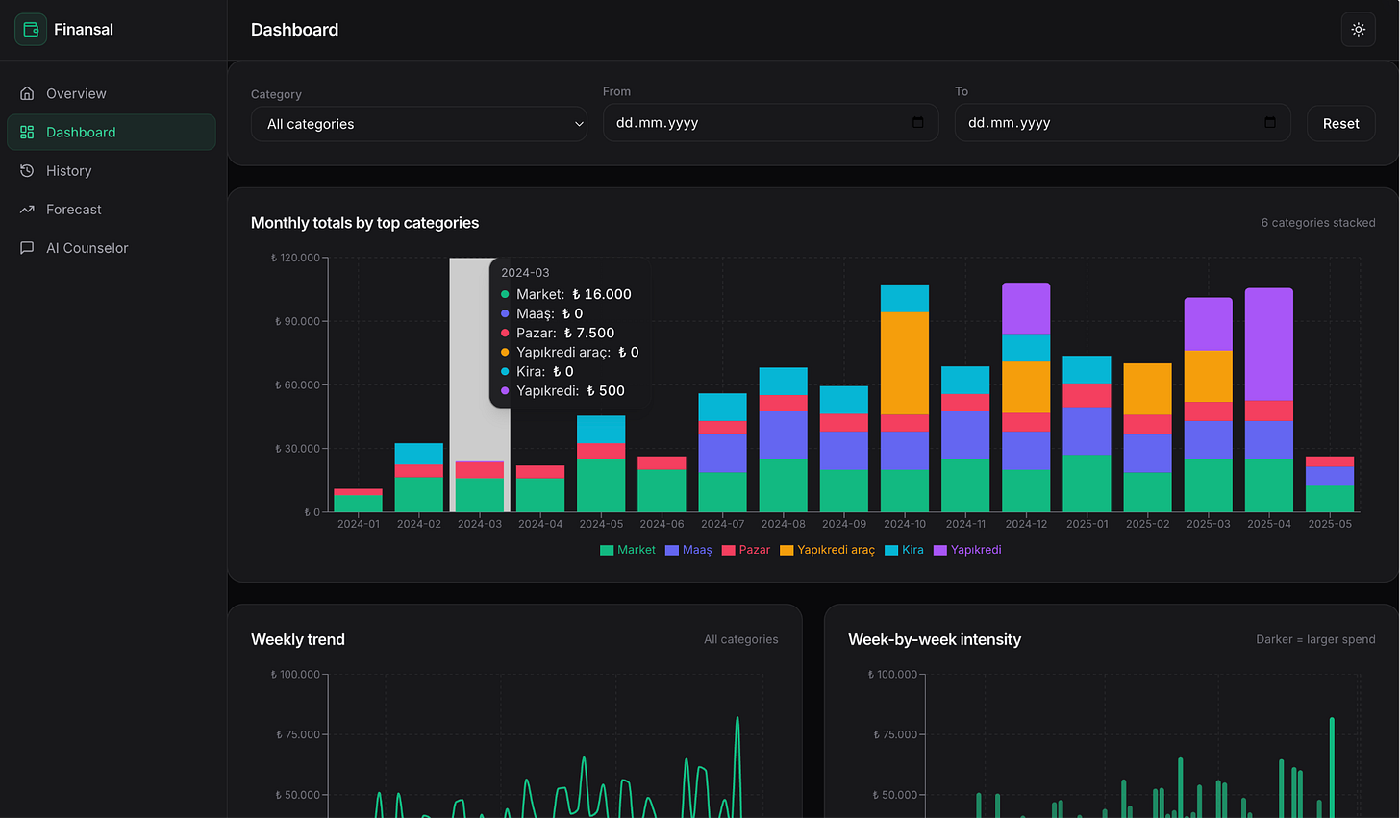Open the From date calendar picker icon
This screenshot has width=1400, height=818.
point(917,122)
